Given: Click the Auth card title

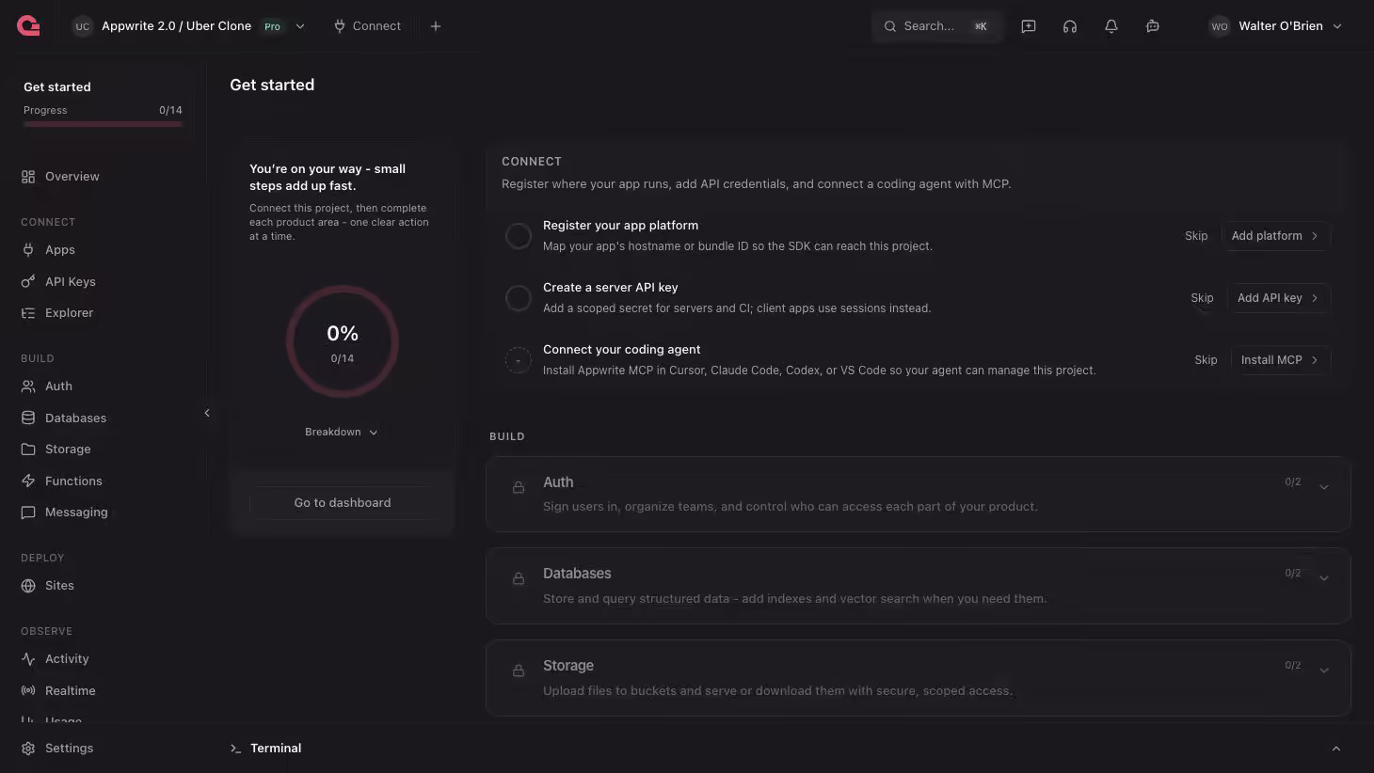Looking at the screenshot, I should 558,482.
